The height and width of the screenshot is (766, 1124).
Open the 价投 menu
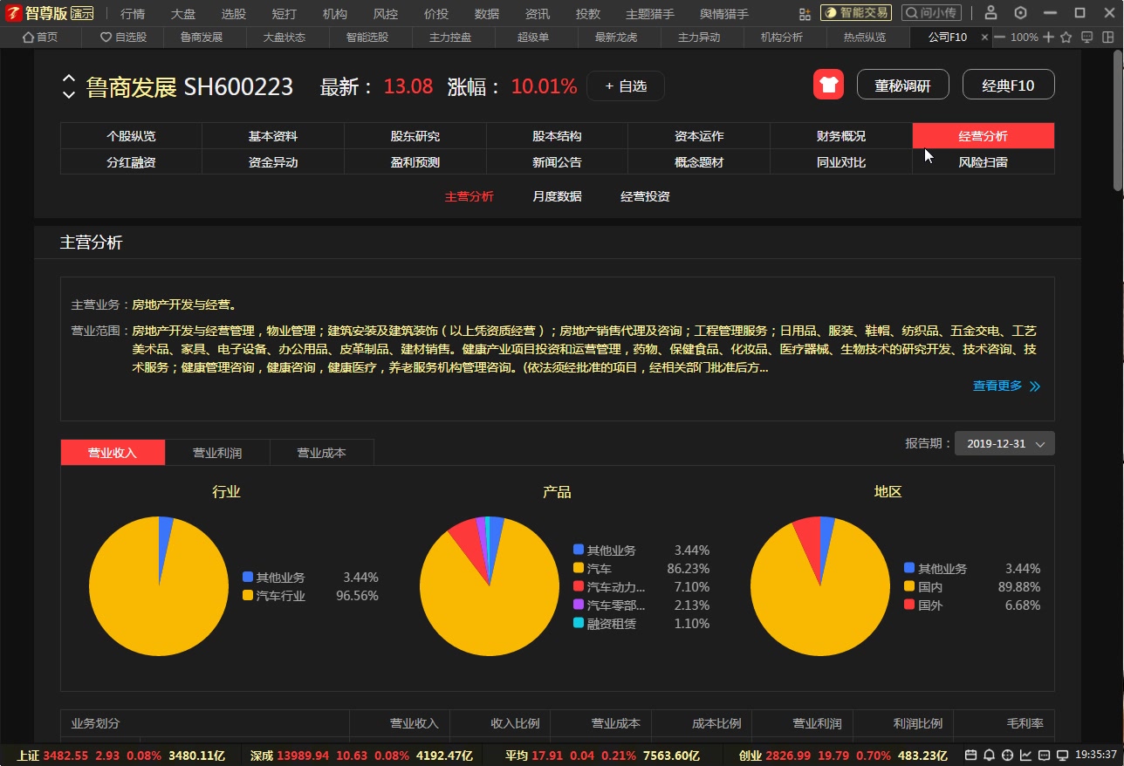(x=436, y=14)
